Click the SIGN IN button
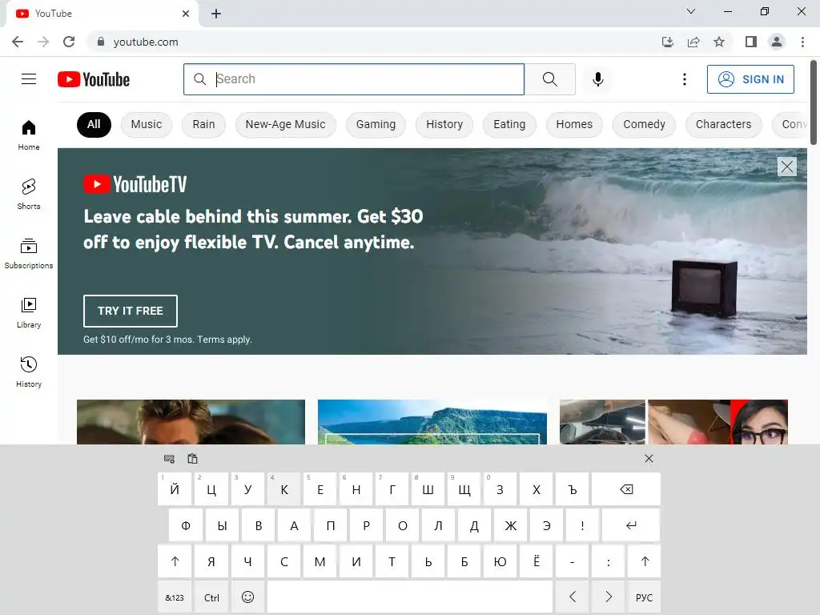Screen dimensions: 820x615 coord(750,79)
